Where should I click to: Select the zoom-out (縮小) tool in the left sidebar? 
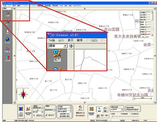(x=8, y=22)
